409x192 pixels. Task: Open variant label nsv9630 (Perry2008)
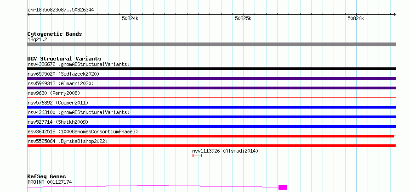(x=54, y=93)
